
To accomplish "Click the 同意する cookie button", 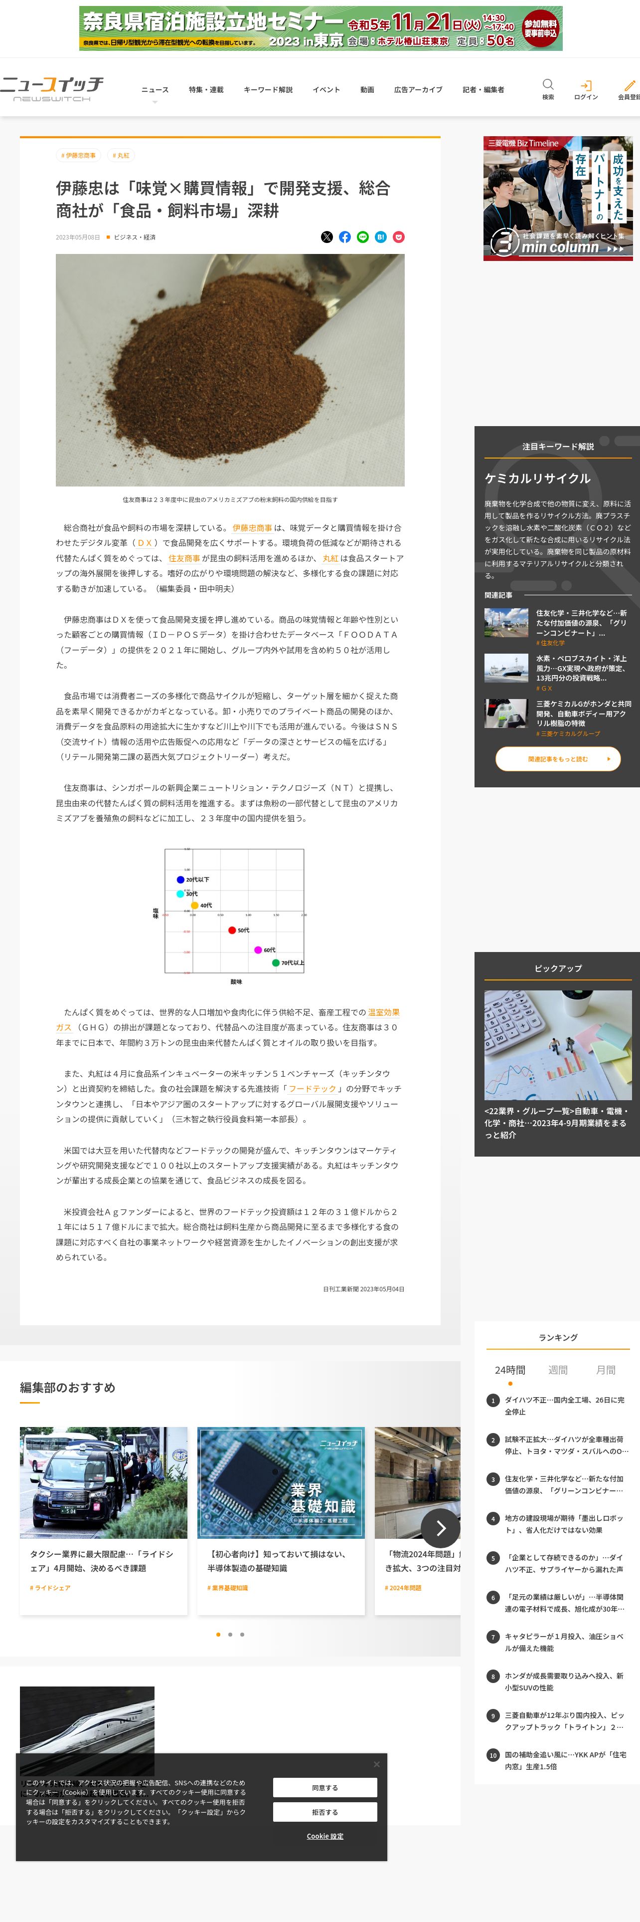I will (325, 1788).
